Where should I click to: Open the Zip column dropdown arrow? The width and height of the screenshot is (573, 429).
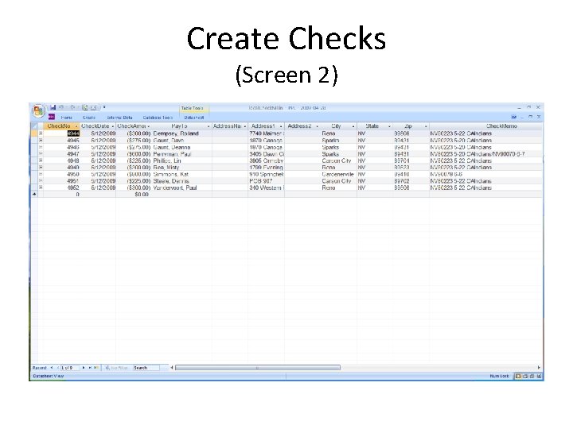pyautogui.click(x=426, y=126)
